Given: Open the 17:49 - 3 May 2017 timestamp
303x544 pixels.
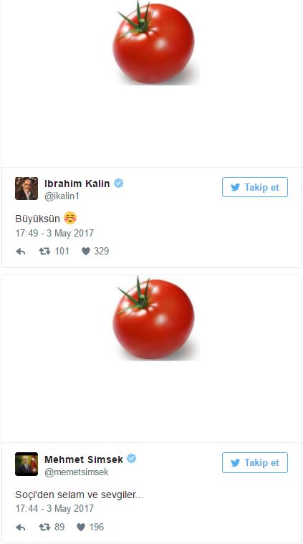Looking at the screenshot, I should (x=54, y=233).
